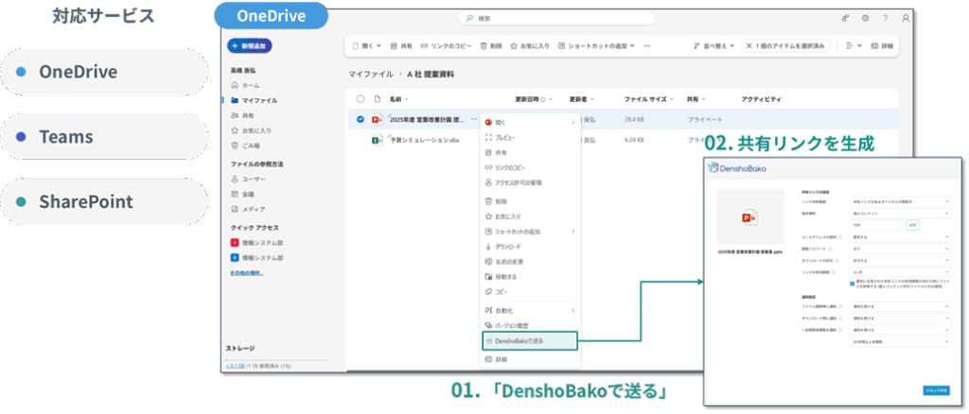Browse files by 会議 in sidebar
Screen dimensions: 969x414
pos(241,194)
